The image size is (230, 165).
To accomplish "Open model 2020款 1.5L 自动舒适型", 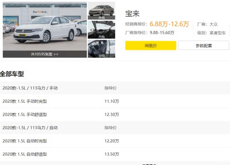I will pyautogui.click(x=24, y=154).
